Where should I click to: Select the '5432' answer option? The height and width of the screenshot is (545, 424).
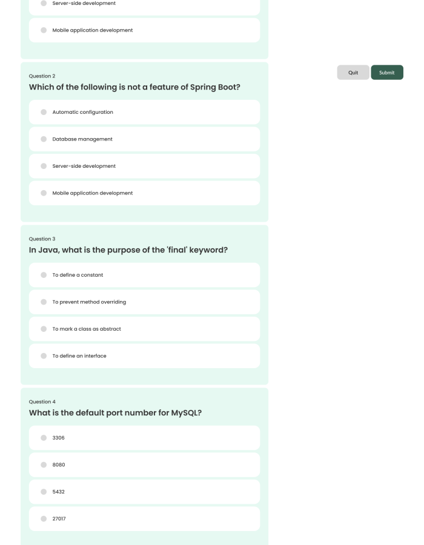[42, 492]
